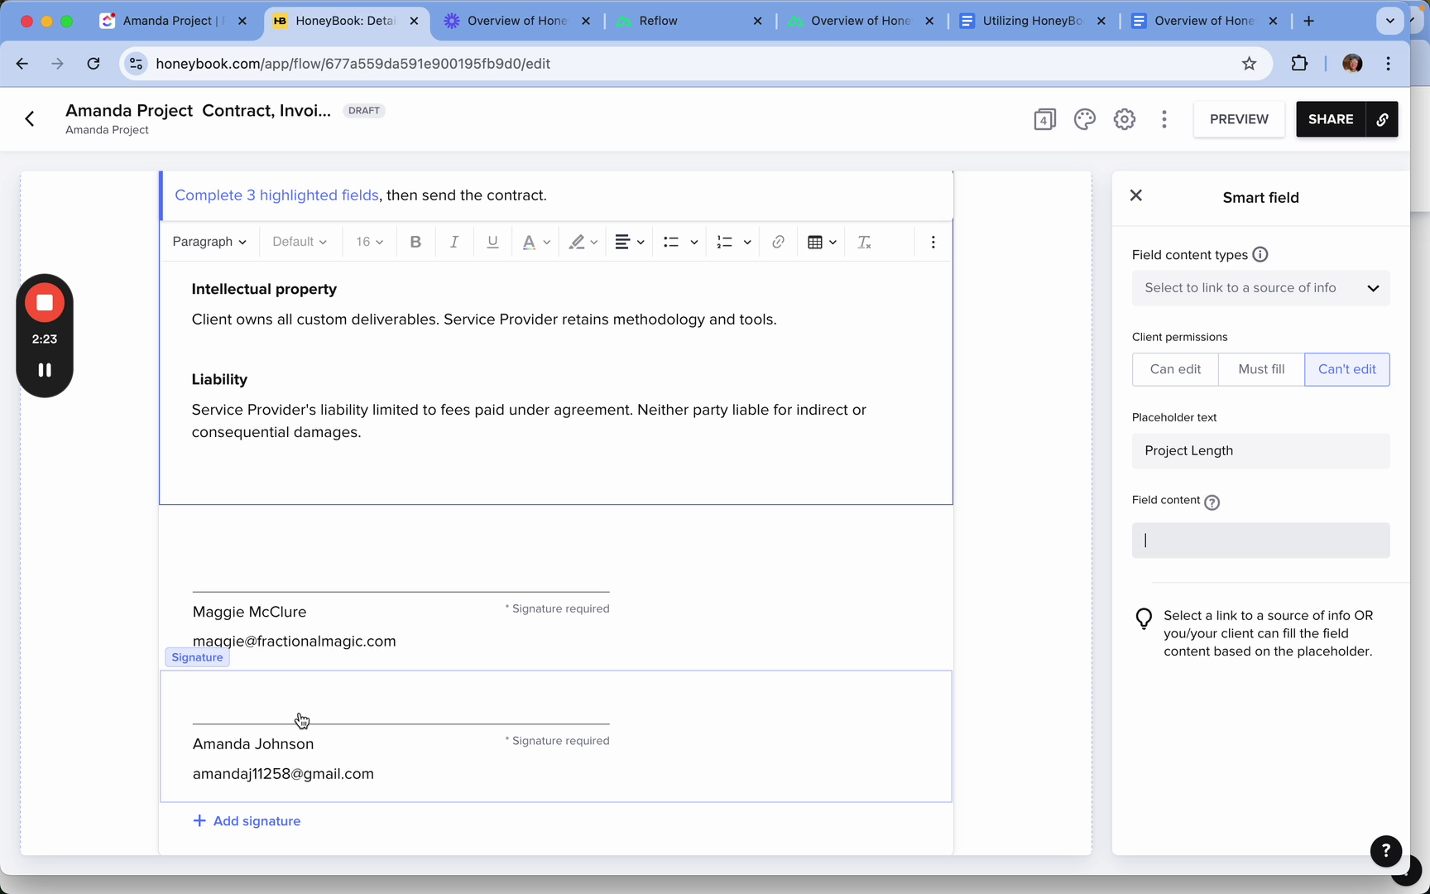This screenshot has width=1430, height=894.
Task: Click the underline formatting icon
Action: point(492,242)
